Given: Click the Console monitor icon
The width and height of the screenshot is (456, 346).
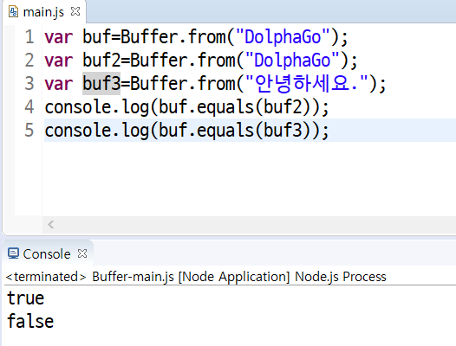Looking at the screenshot, I should point(13,253).
